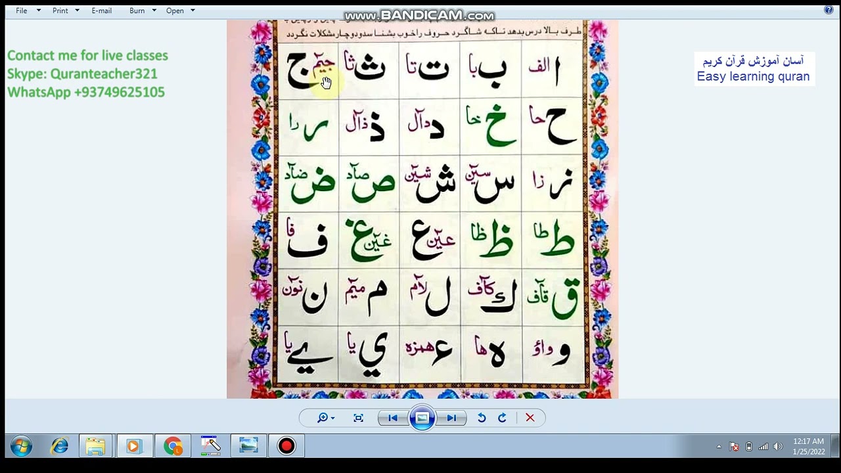Open the Open menu
The width and height of the screenshot is (841, 473).
pos(175,11)
